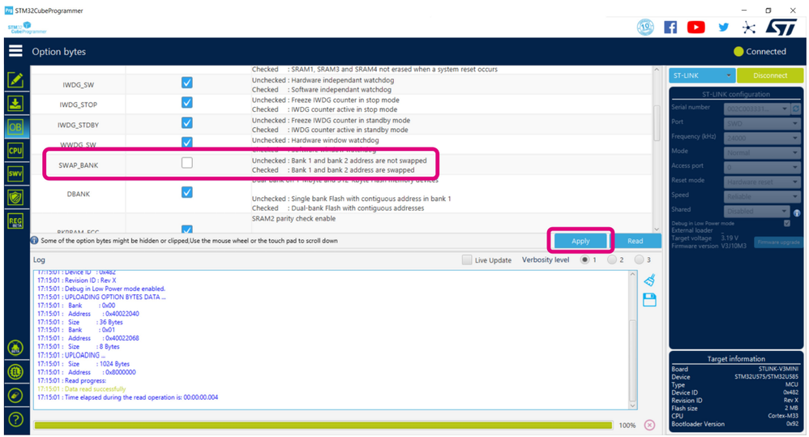Open the Shared dropdown

point(756,211)
